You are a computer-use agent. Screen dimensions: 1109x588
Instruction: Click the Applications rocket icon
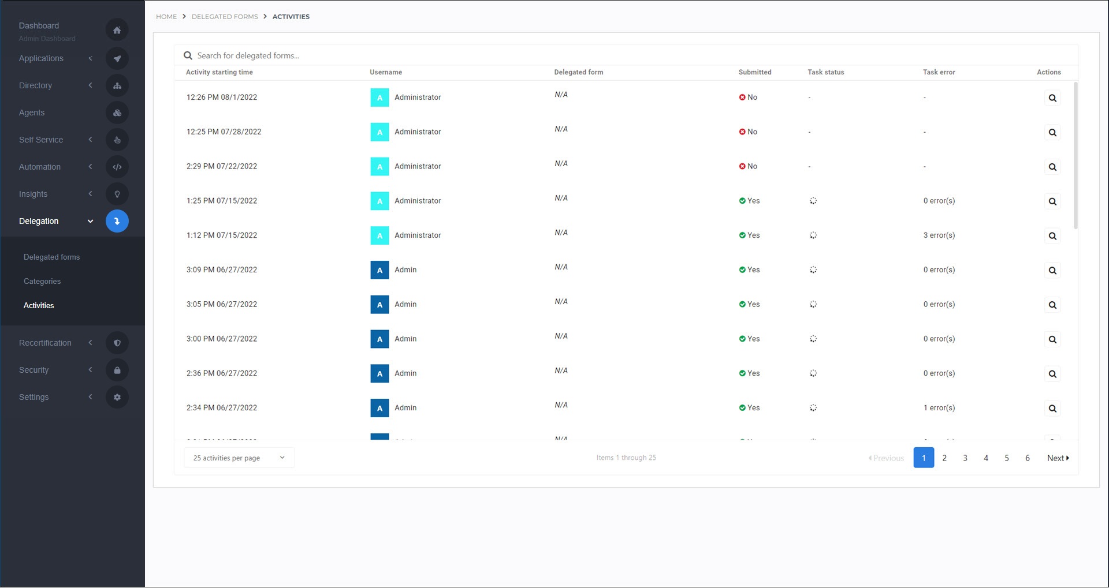point(117,58)
